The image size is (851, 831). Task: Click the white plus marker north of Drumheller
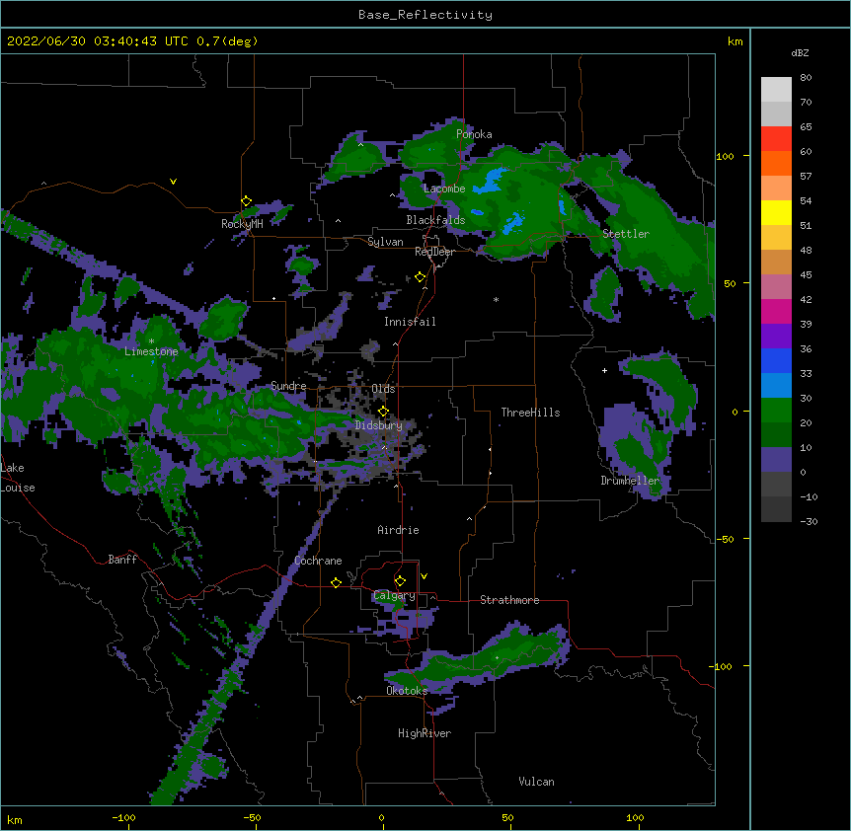point(604,370)
